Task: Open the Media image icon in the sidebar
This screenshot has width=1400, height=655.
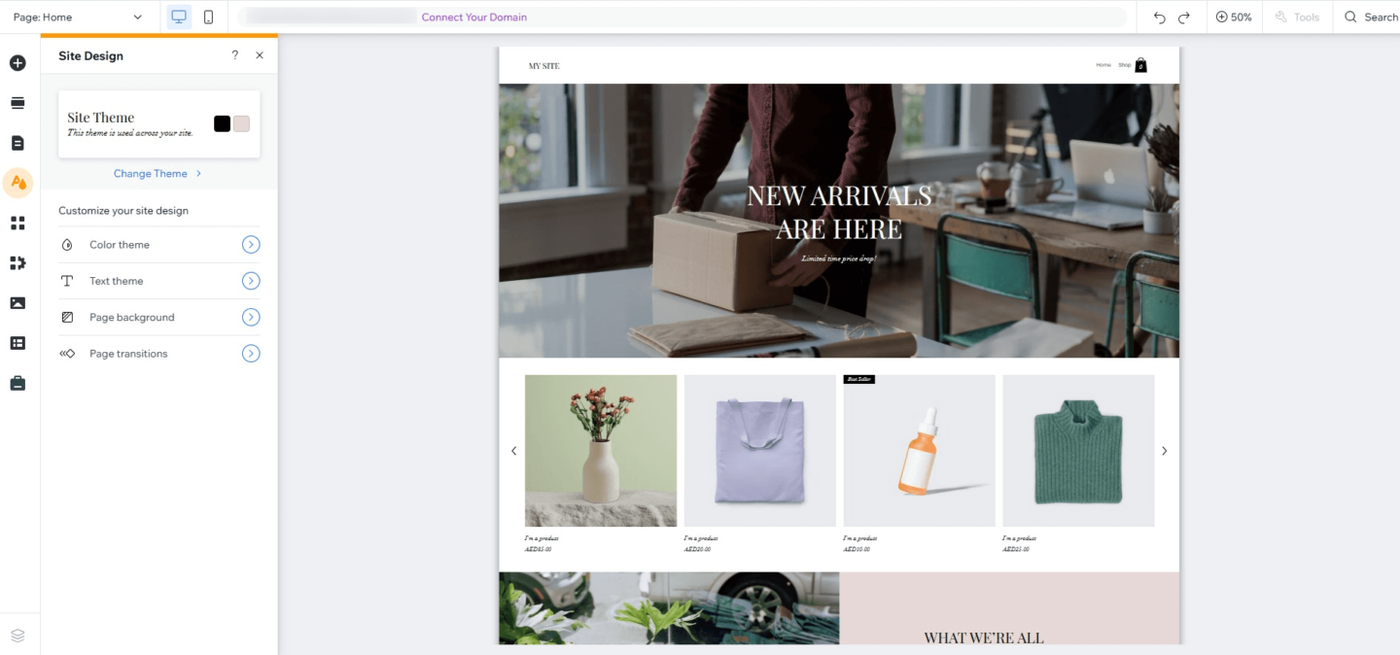Action: tap(17, 303)
